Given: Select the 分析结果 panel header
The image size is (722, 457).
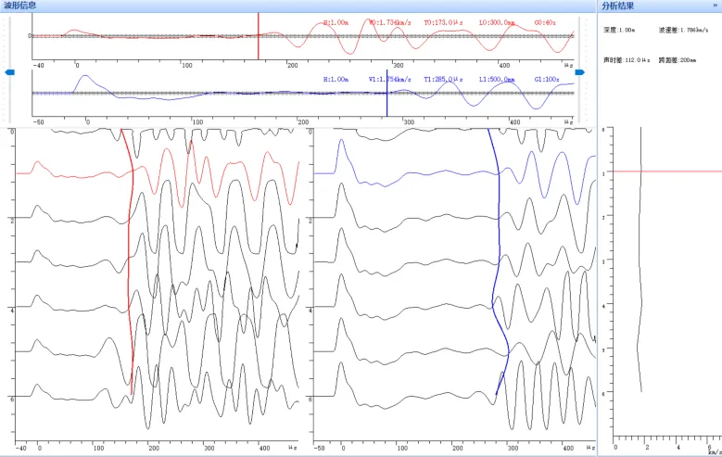Looking at the screenshot, I should click(x=618, y=6).
